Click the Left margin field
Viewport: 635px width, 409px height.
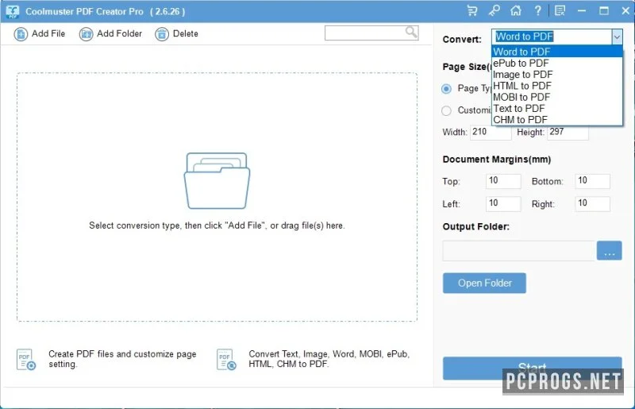click(503, 204)
